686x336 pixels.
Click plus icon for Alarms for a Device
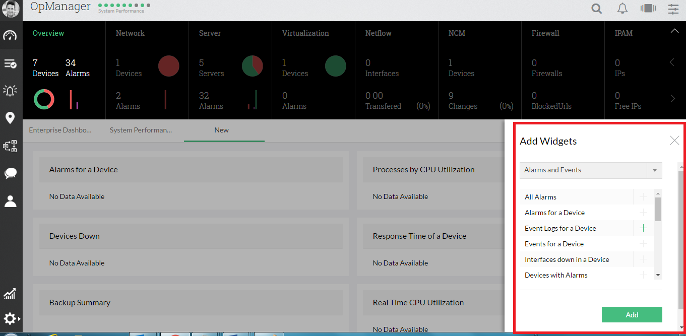(643, 213)
